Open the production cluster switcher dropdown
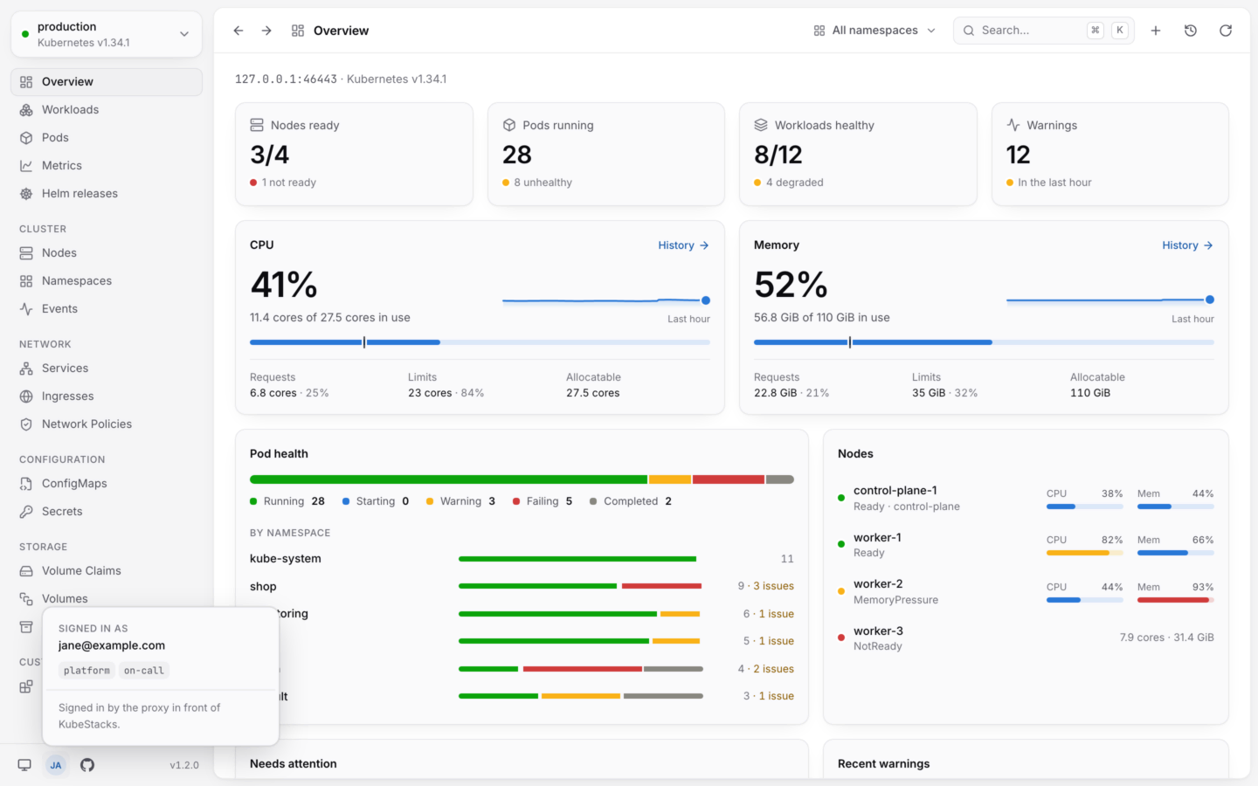Image resolution: width=1258 pixels, height=786 pixels. coord(107,34)
